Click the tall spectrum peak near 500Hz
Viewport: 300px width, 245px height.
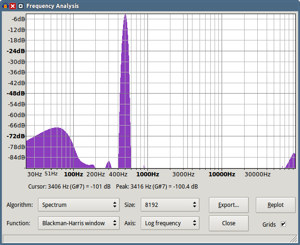[x=125, y=96]
